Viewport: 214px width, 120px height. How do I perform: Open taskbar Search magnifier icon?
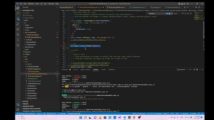point(86,117)
